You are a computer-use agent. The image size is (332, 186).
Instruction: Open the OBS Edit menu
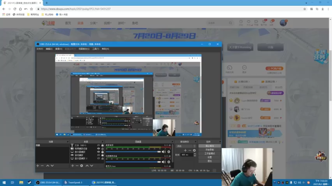(x=49, y=49)
